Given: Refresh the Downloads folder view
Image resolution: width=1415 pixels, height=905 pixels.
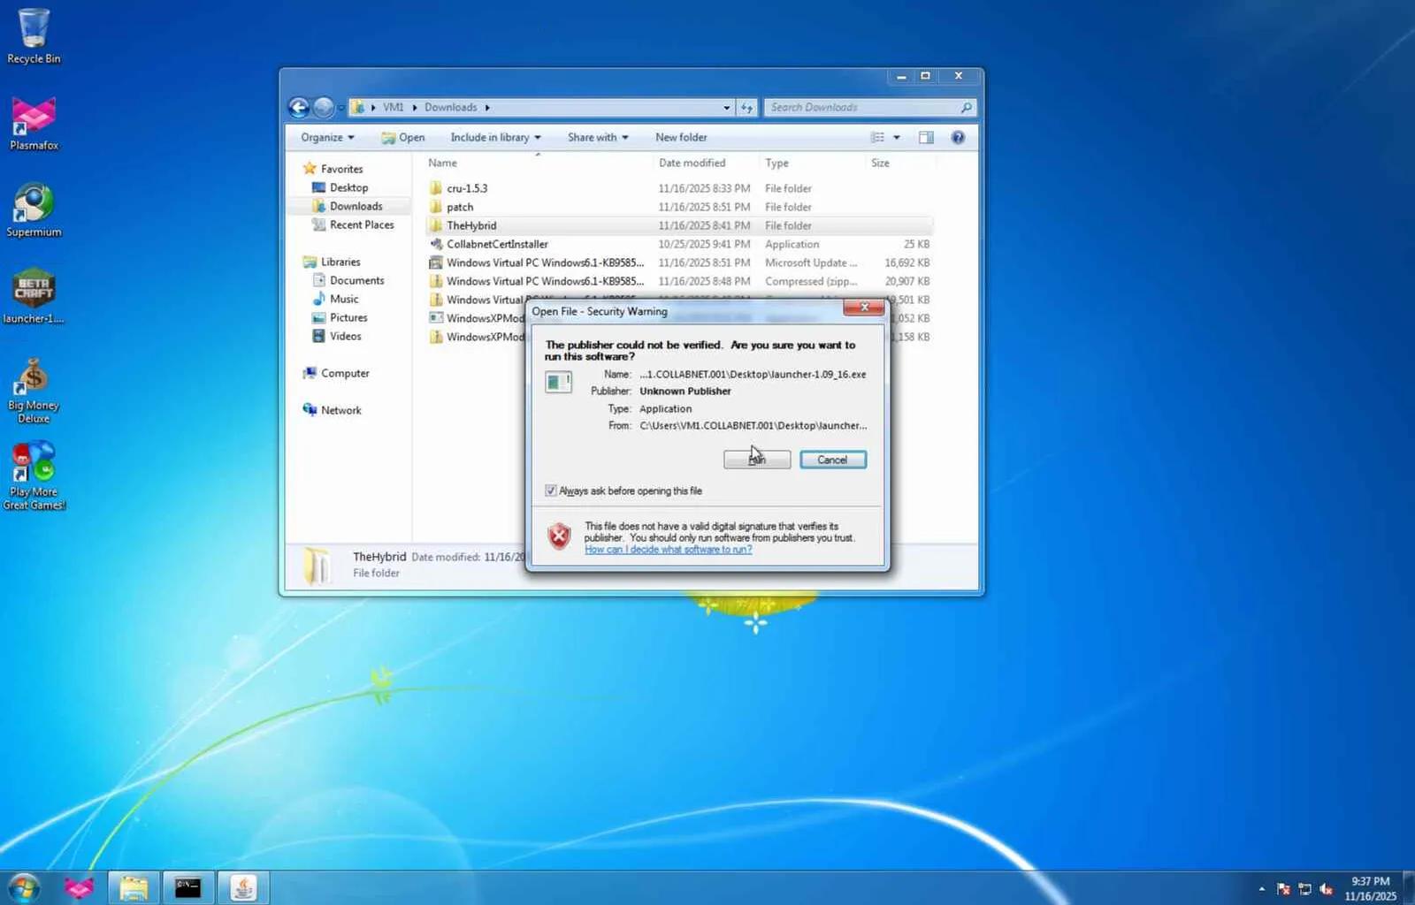Looking at the screenshot, I should [747, 108].
